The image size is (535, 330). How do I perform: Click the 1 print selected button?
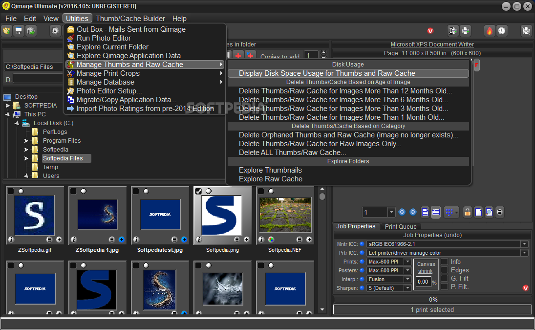pos(432,309)
